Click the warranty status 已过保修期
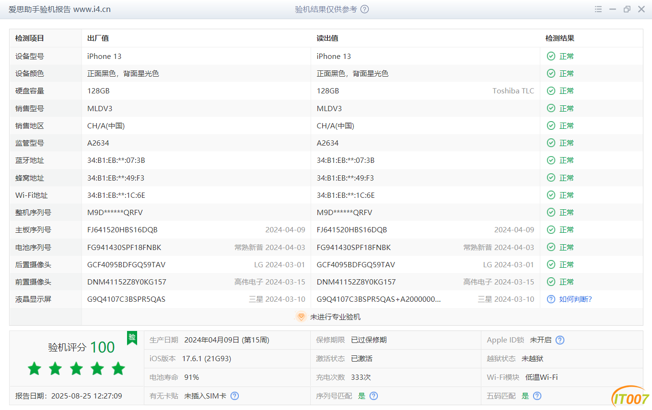Viewport: 652px width, 410px height. [x=369, y=340]
